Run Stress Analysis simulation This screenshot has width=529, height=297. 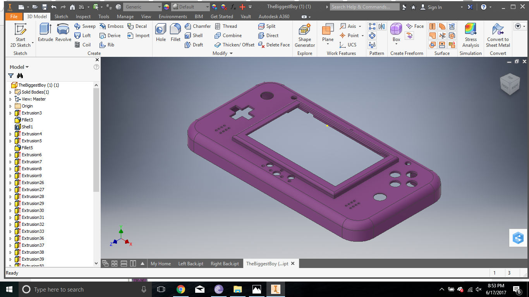(x=471, y=35)
